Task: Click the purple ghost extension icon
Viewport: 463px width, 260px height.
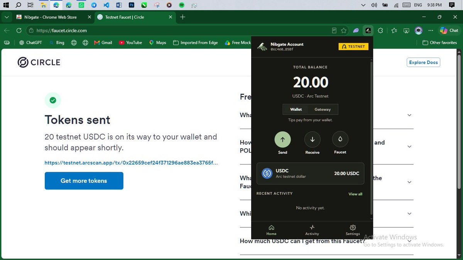Action: 356,30
